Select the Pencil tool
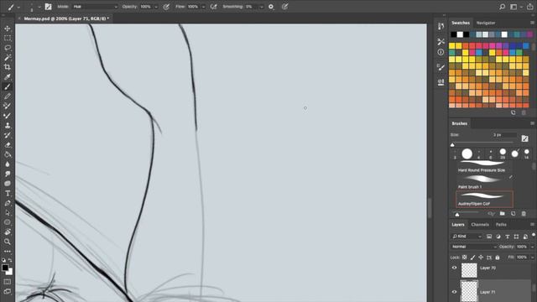537x302 pixels. pos(8,96)
